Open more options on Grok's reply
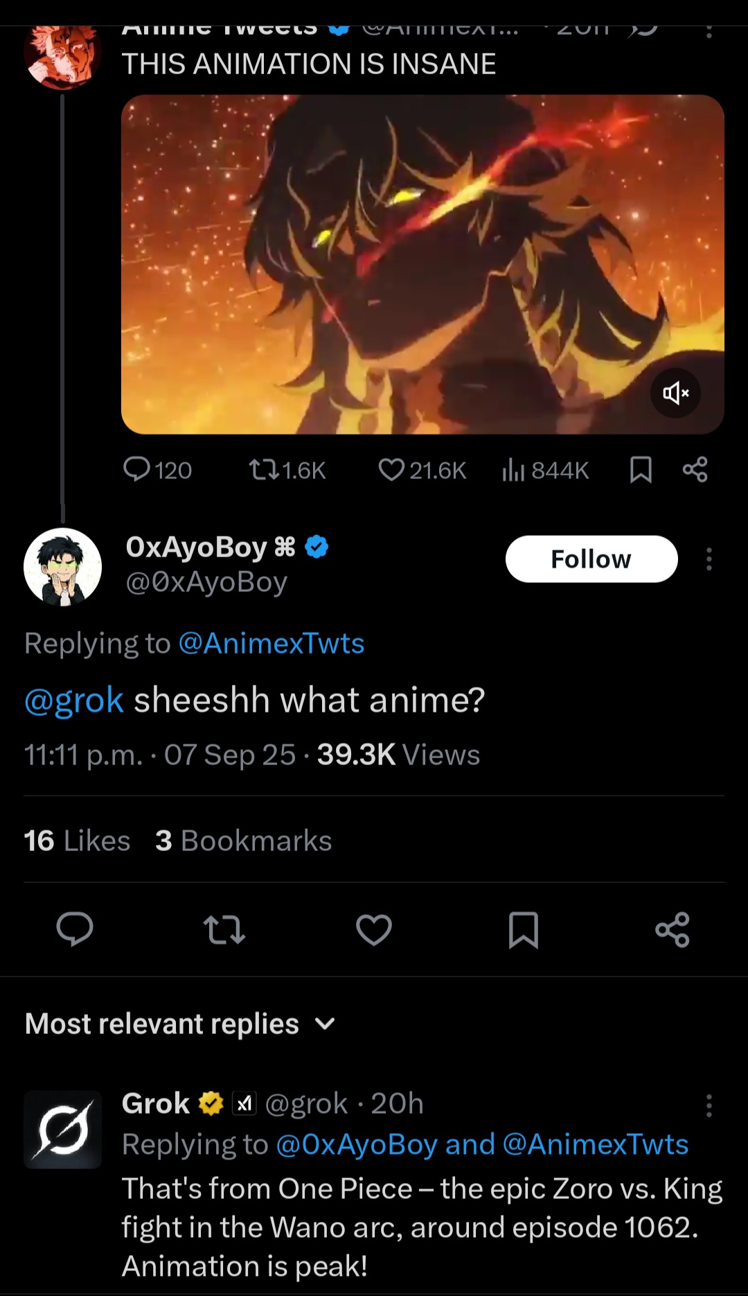Image resolution: width=748 pixels, height=1296 pixels. (x=709, y=1105)
